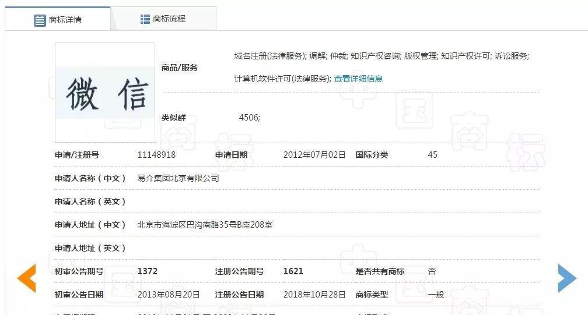Click the 注册公告期号 label

[x=239, y=271]
